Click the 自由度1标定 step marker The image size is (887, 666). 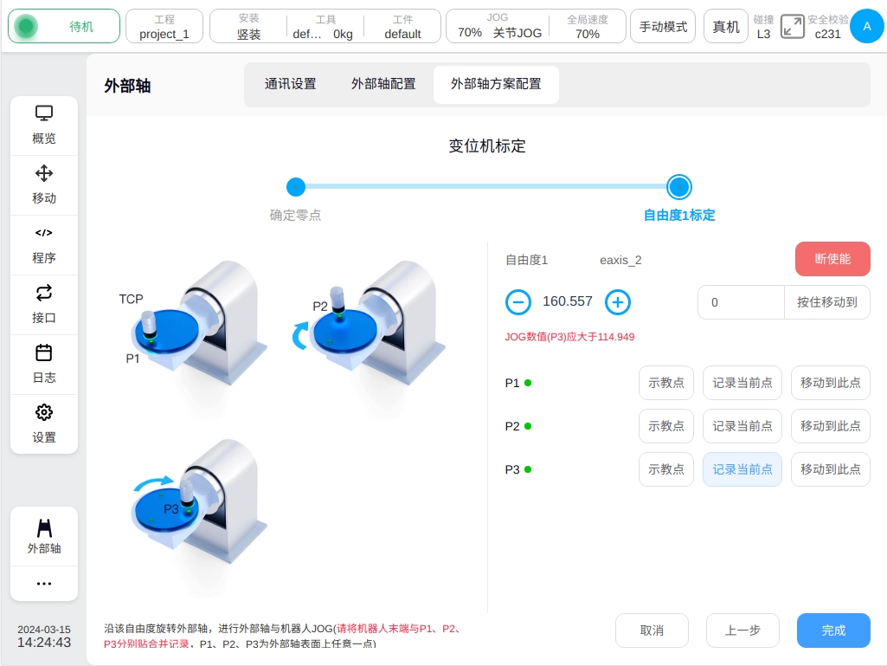tap(678, 187)
